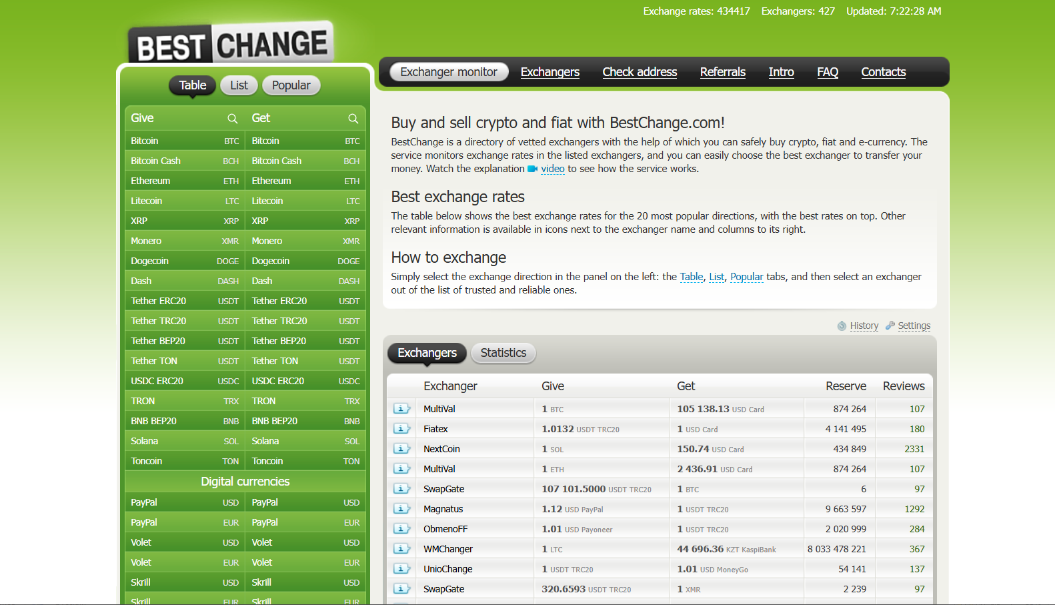
Task: Select PayPal EUR in the Give column
Action: click(x=185, y=522)
